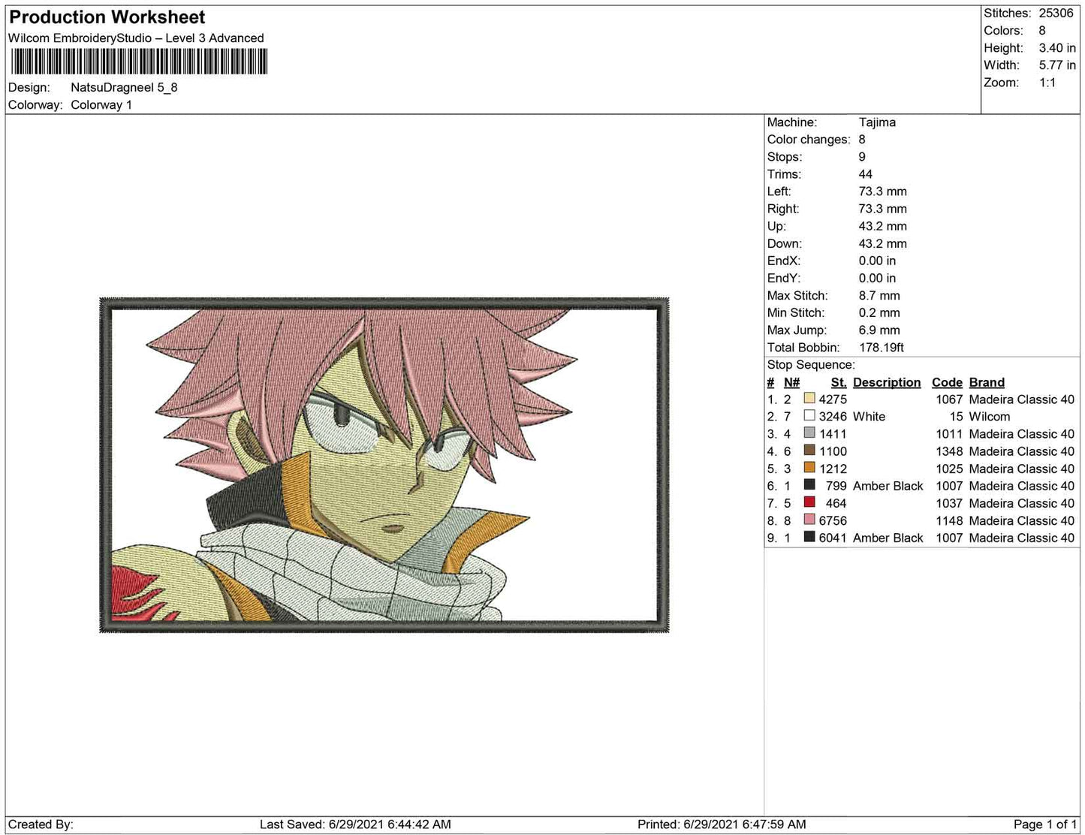This screenshot has height=835, width=1085.
Task: Select the white swatch beside 3246
Action: tap(809, 416)
